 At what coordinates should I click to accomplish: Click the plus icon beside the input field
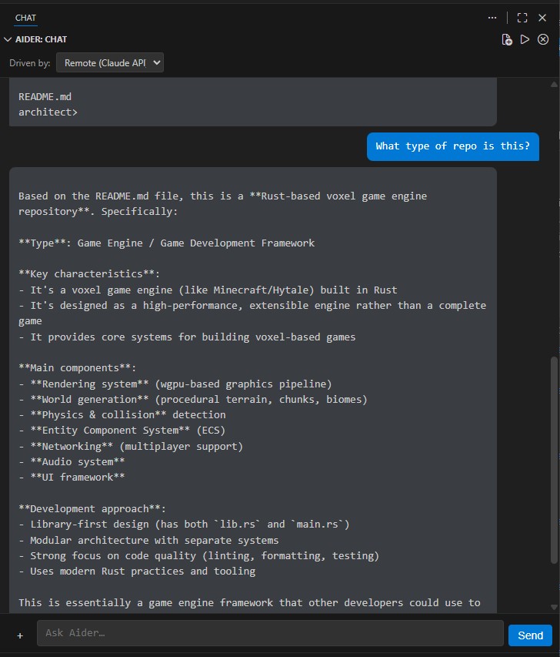coord(18,635)
